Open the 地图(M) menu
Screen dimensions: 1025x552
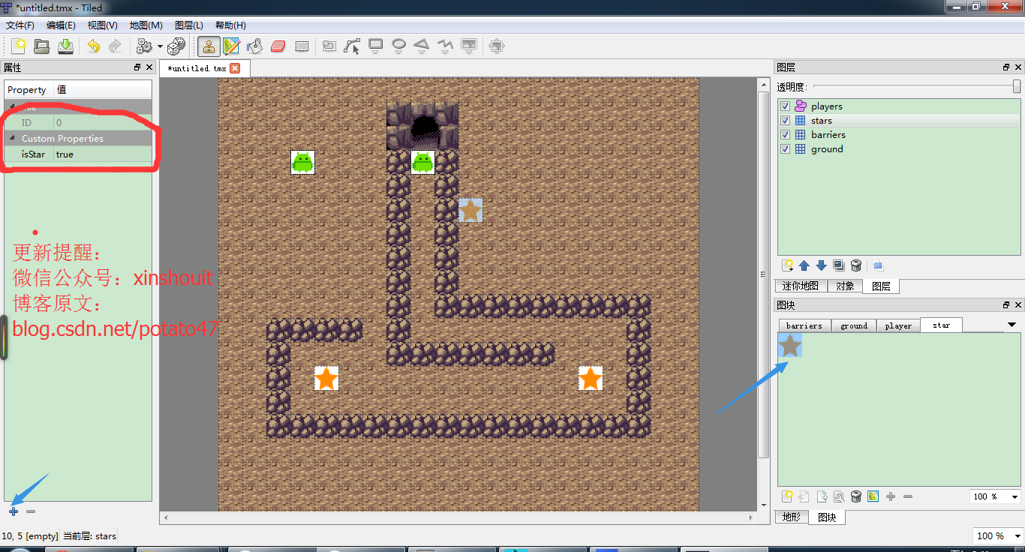point(146,25)
